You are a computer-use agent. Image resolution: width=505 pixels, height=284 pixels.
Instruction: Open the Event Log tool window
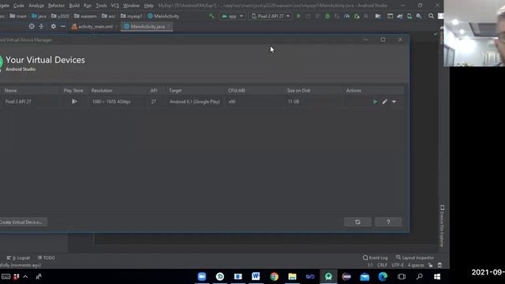pyautogui.click(x=376, y=258)
